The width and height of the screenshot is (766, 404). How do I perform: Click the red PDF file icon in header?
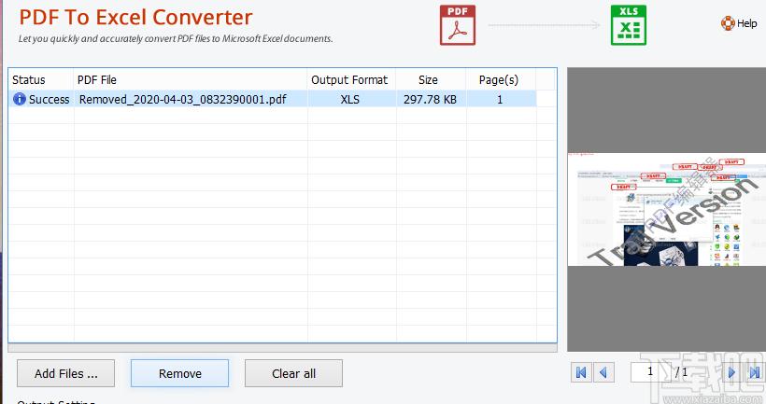457,25
